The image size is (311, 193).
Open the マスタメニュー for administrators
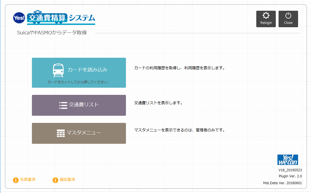(79, 133)
